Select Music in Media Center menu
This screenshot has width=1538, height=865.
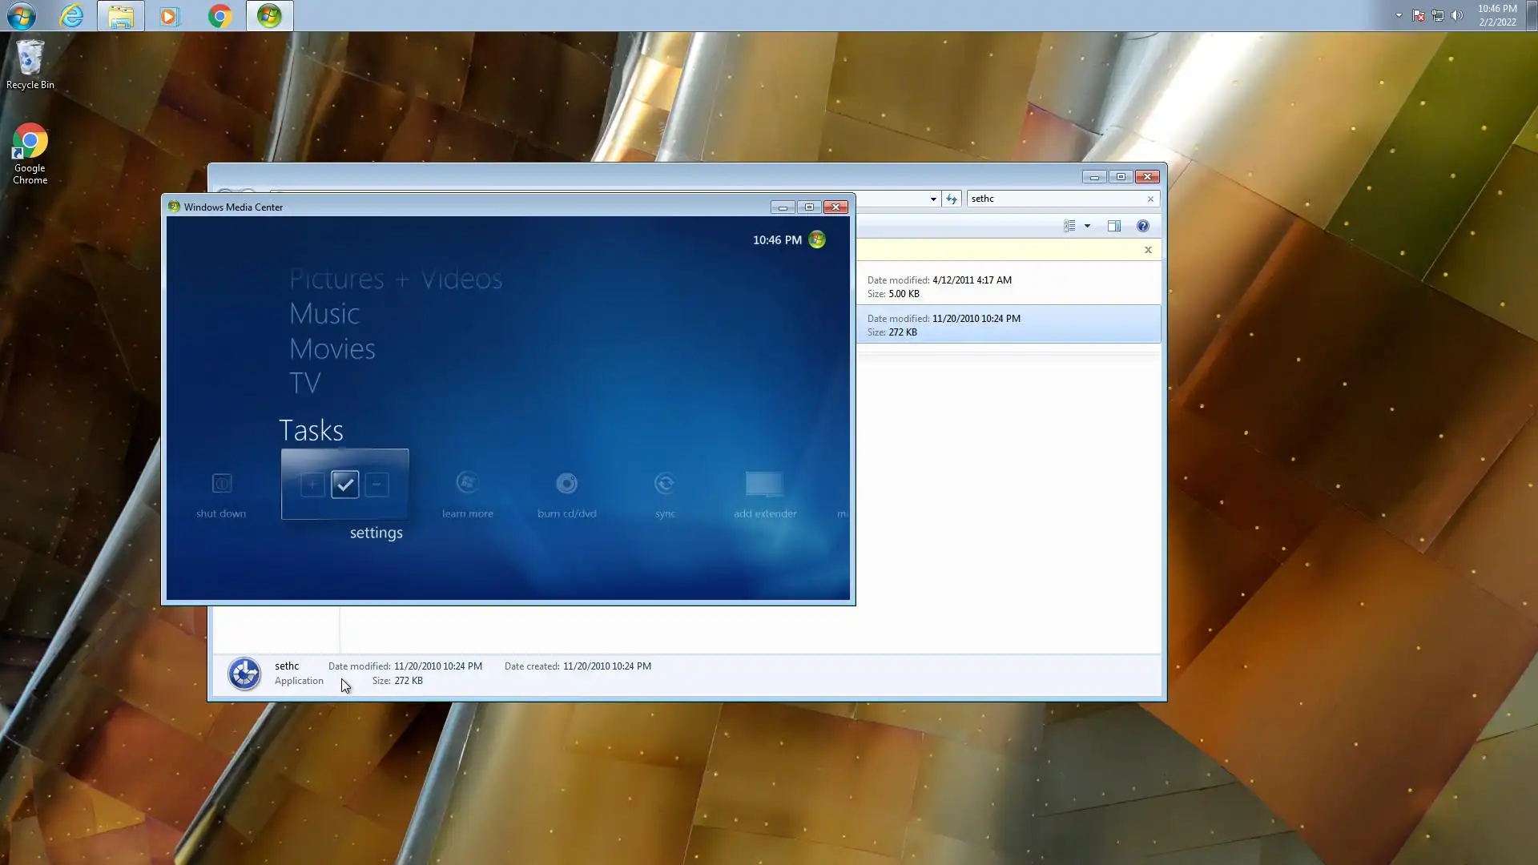[x=324, y=313]
